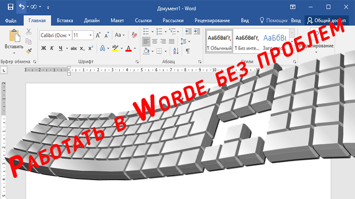This screenshot has width=355, height=199.
Task: Cut selection with the scissors icon
Action: click(x=29, y=32)
